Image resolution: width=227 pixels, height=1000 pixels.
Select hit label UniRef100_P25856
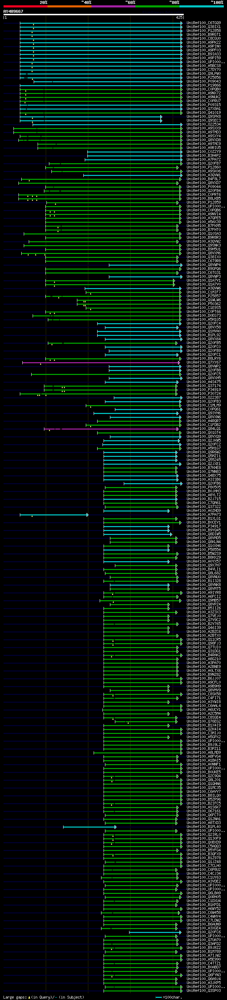(204, 78)
